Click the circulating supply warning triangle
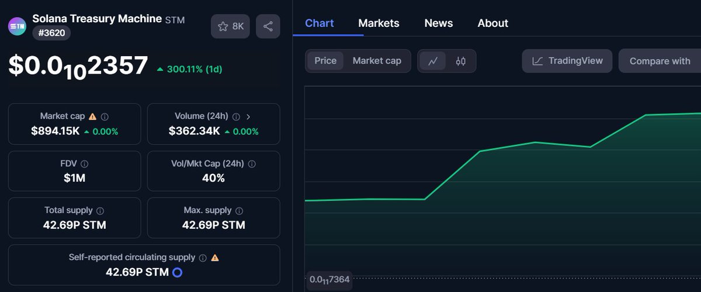The image size is (701, 292). click(215, 257)
